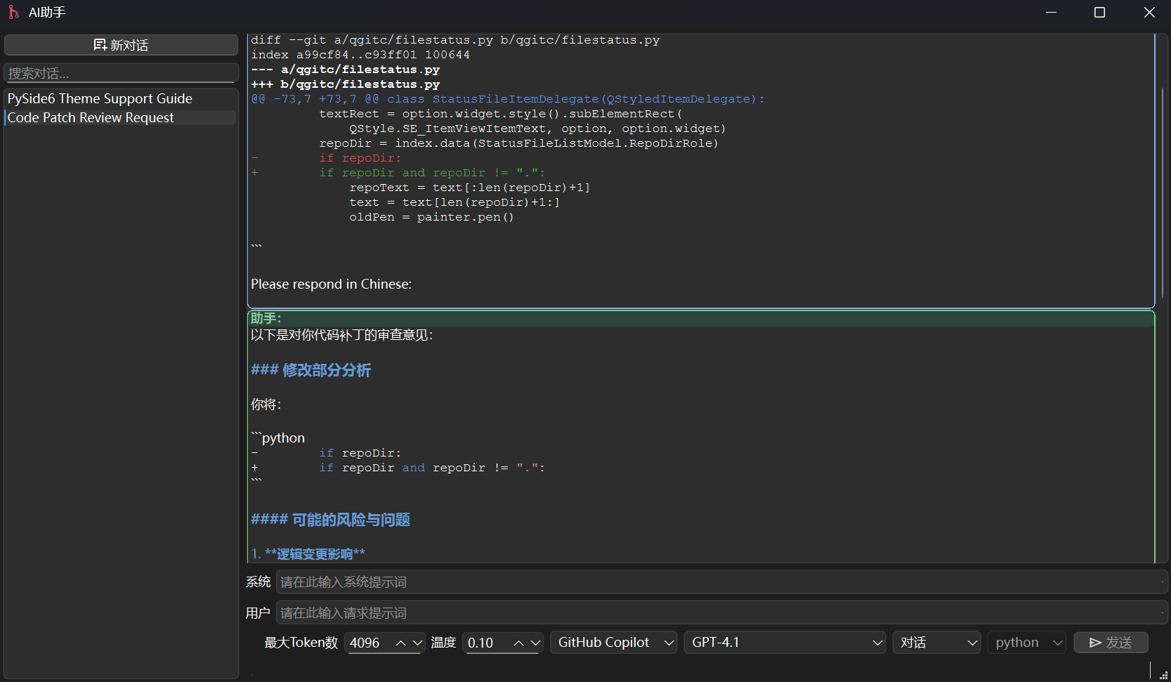
Task: Click the '@@ -73,7 +73,7 @@ class StatusFileItemDelegate' hunk header
Action: click(x=508, y=99)
